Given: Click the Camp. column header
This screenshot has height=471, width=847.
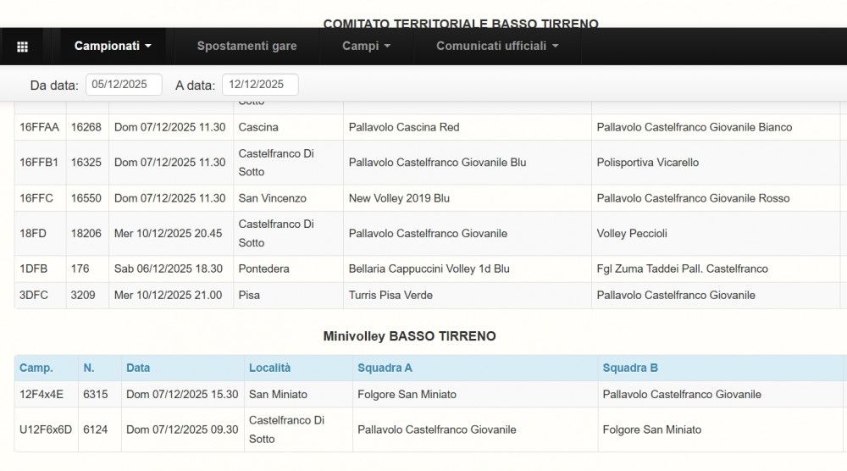Looking at the screenshot, I should coord(36,368).
